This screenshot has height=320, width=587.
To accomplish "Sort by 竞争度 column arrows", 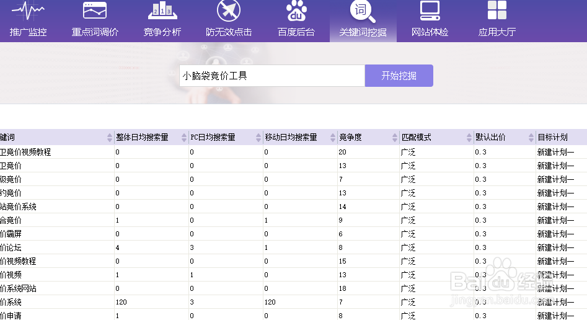I will pos(395,138).
